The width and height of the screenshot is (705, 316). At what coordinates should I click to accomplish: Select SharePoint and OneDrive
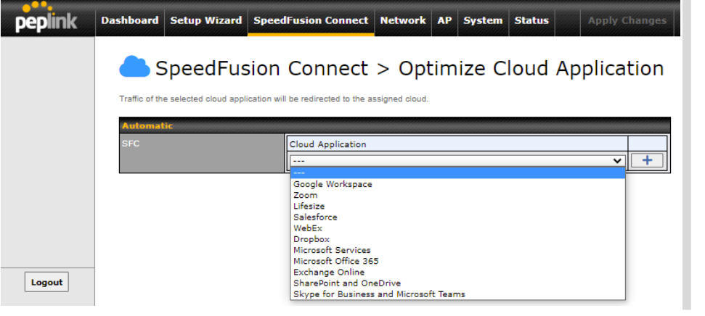pyautogui.click(x=457, y=283)
